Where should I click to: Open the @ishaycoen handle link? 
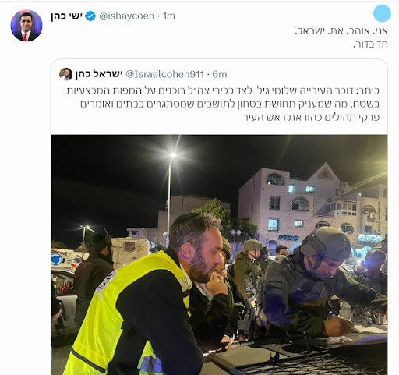click(127, 16)
